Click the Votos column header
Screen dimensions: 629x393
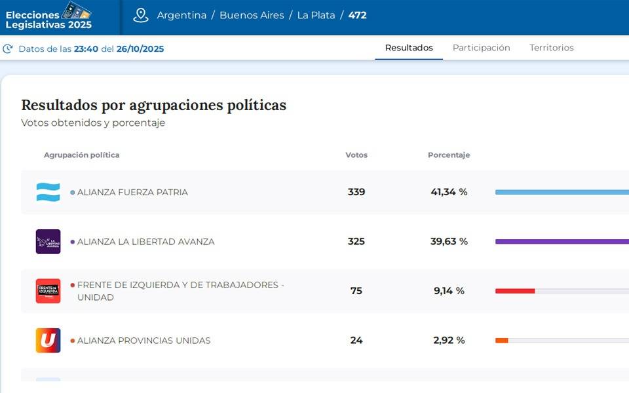point(356,155)
